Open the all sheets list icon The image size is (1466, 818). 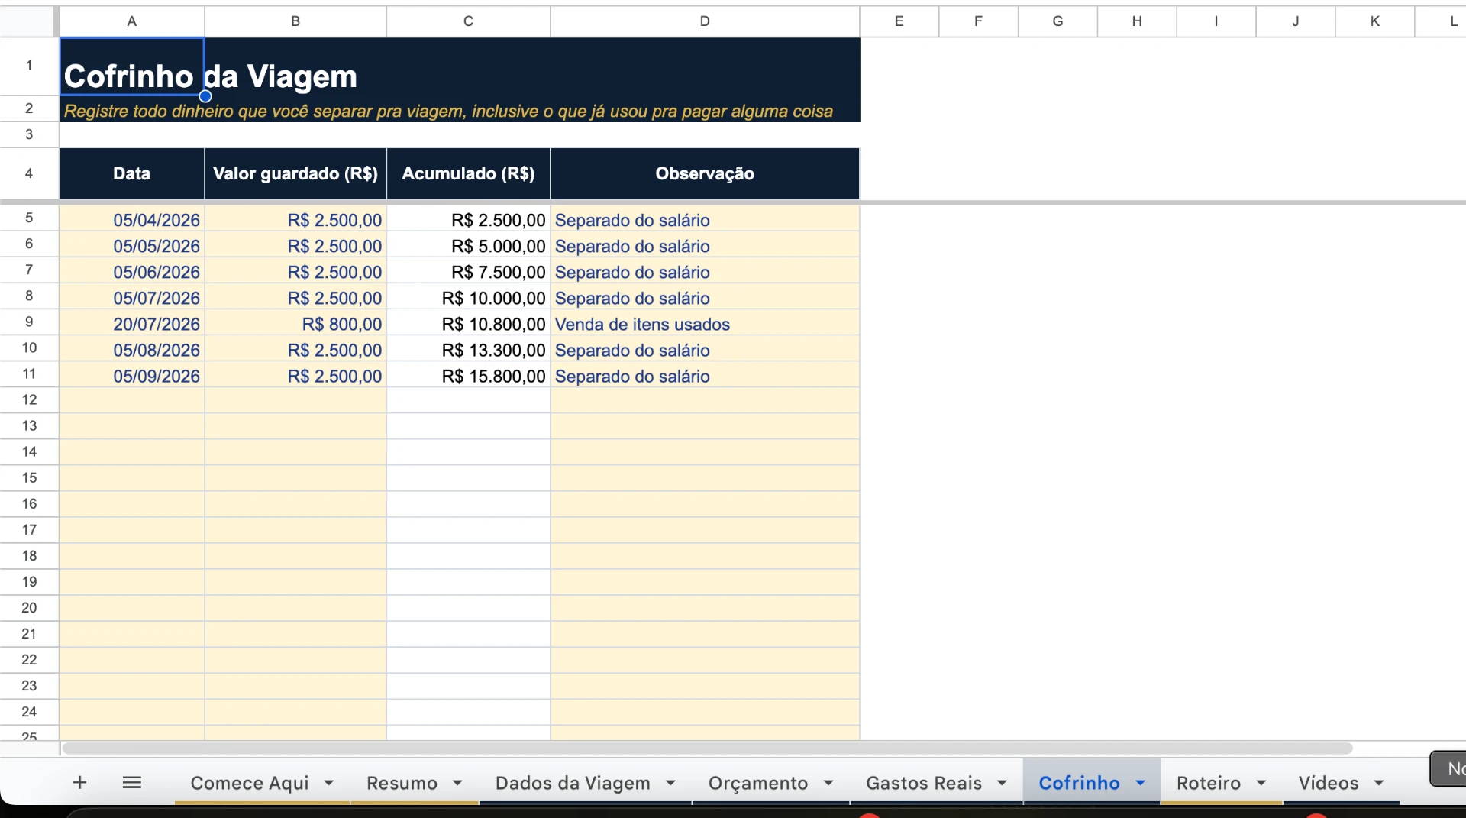[132, 782]
